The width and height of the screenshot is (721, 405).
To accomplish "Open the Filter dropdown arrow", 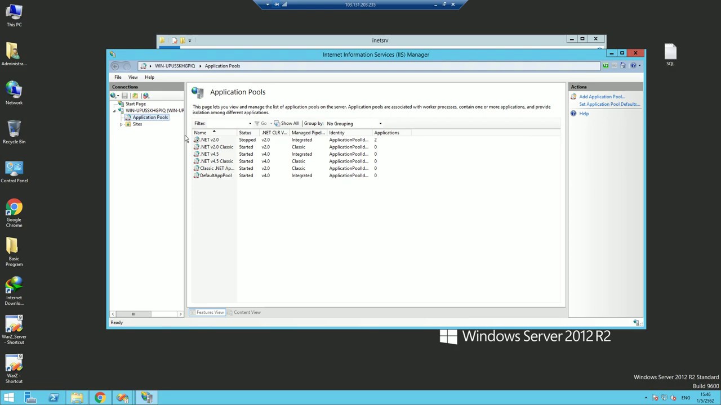I will pos(250,124).
